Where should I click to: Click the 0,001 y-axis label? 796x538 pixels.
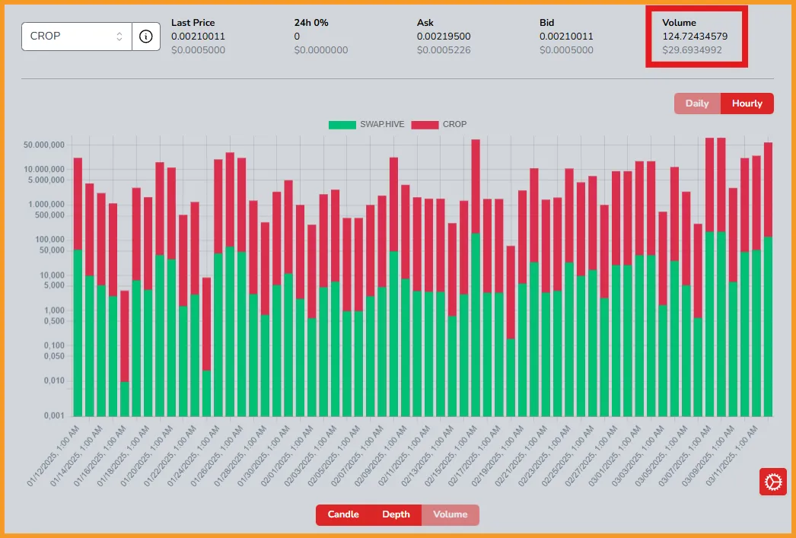coord(54,415)
